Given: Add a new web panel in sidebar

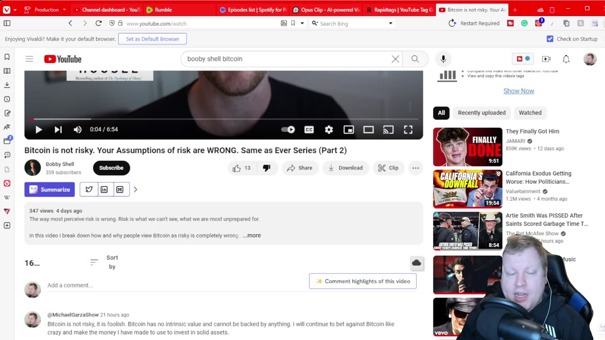Looking at the screenshot, I should pyautogui.click(x=7, y=226).
